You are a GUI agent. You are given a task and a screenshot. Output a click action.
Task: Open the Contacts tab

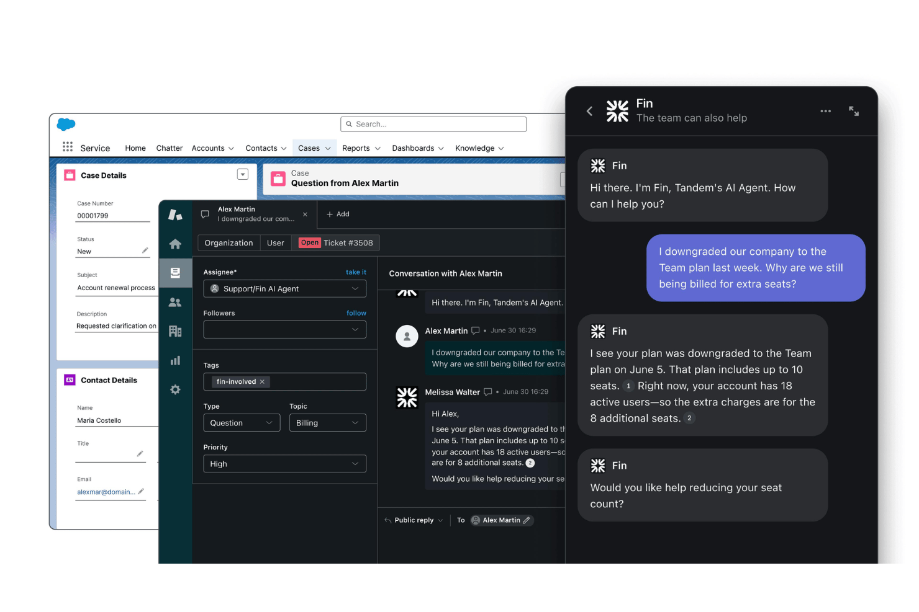click(x=261, y=148)
